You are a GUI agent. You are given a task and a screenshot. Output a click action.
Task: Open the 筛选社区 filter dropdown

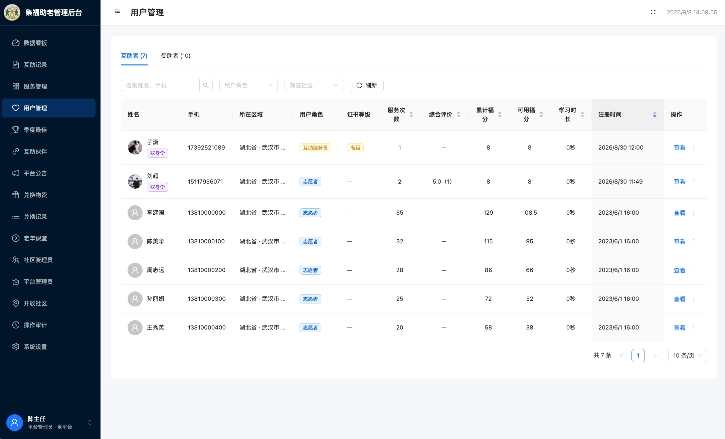[x=314, y=85]
